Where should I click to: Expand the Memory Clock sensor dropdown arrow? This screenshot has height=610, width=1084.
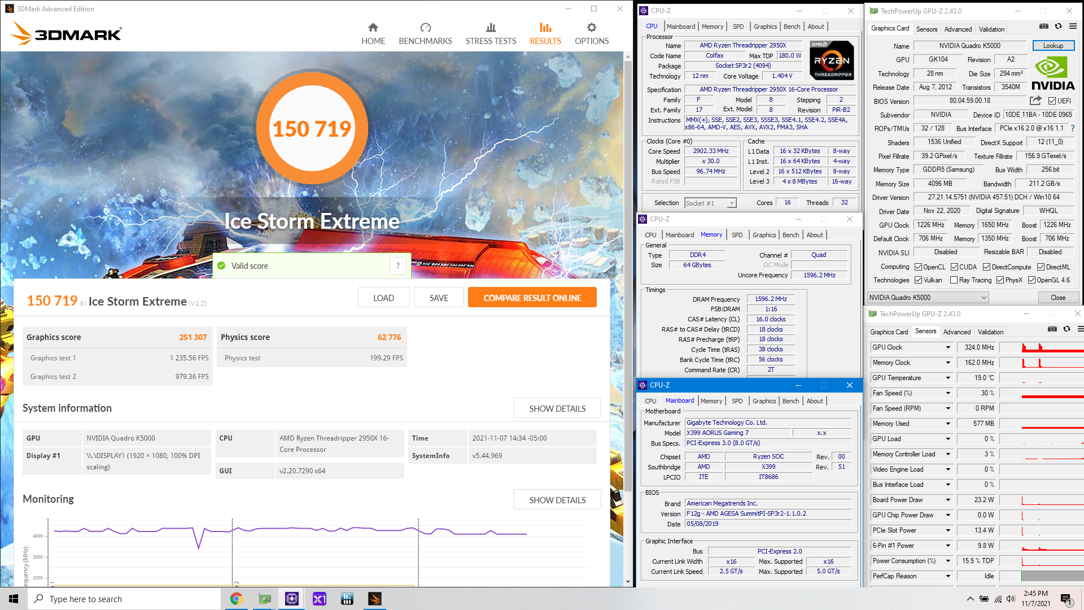[948, 363]
